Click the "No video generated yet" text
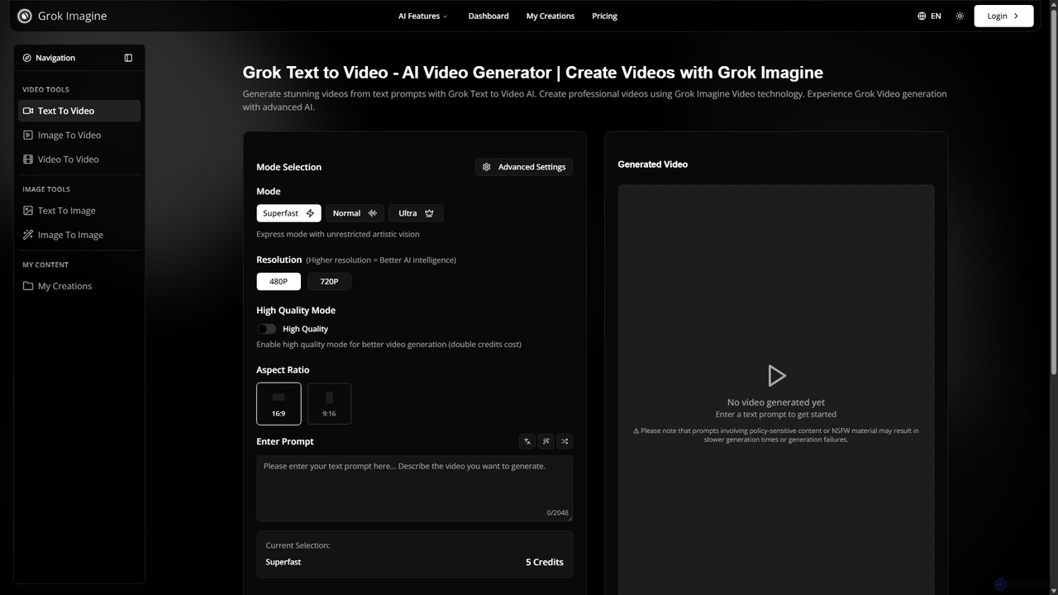Screen dimensions: 1058x595 (x=776, y=402)
